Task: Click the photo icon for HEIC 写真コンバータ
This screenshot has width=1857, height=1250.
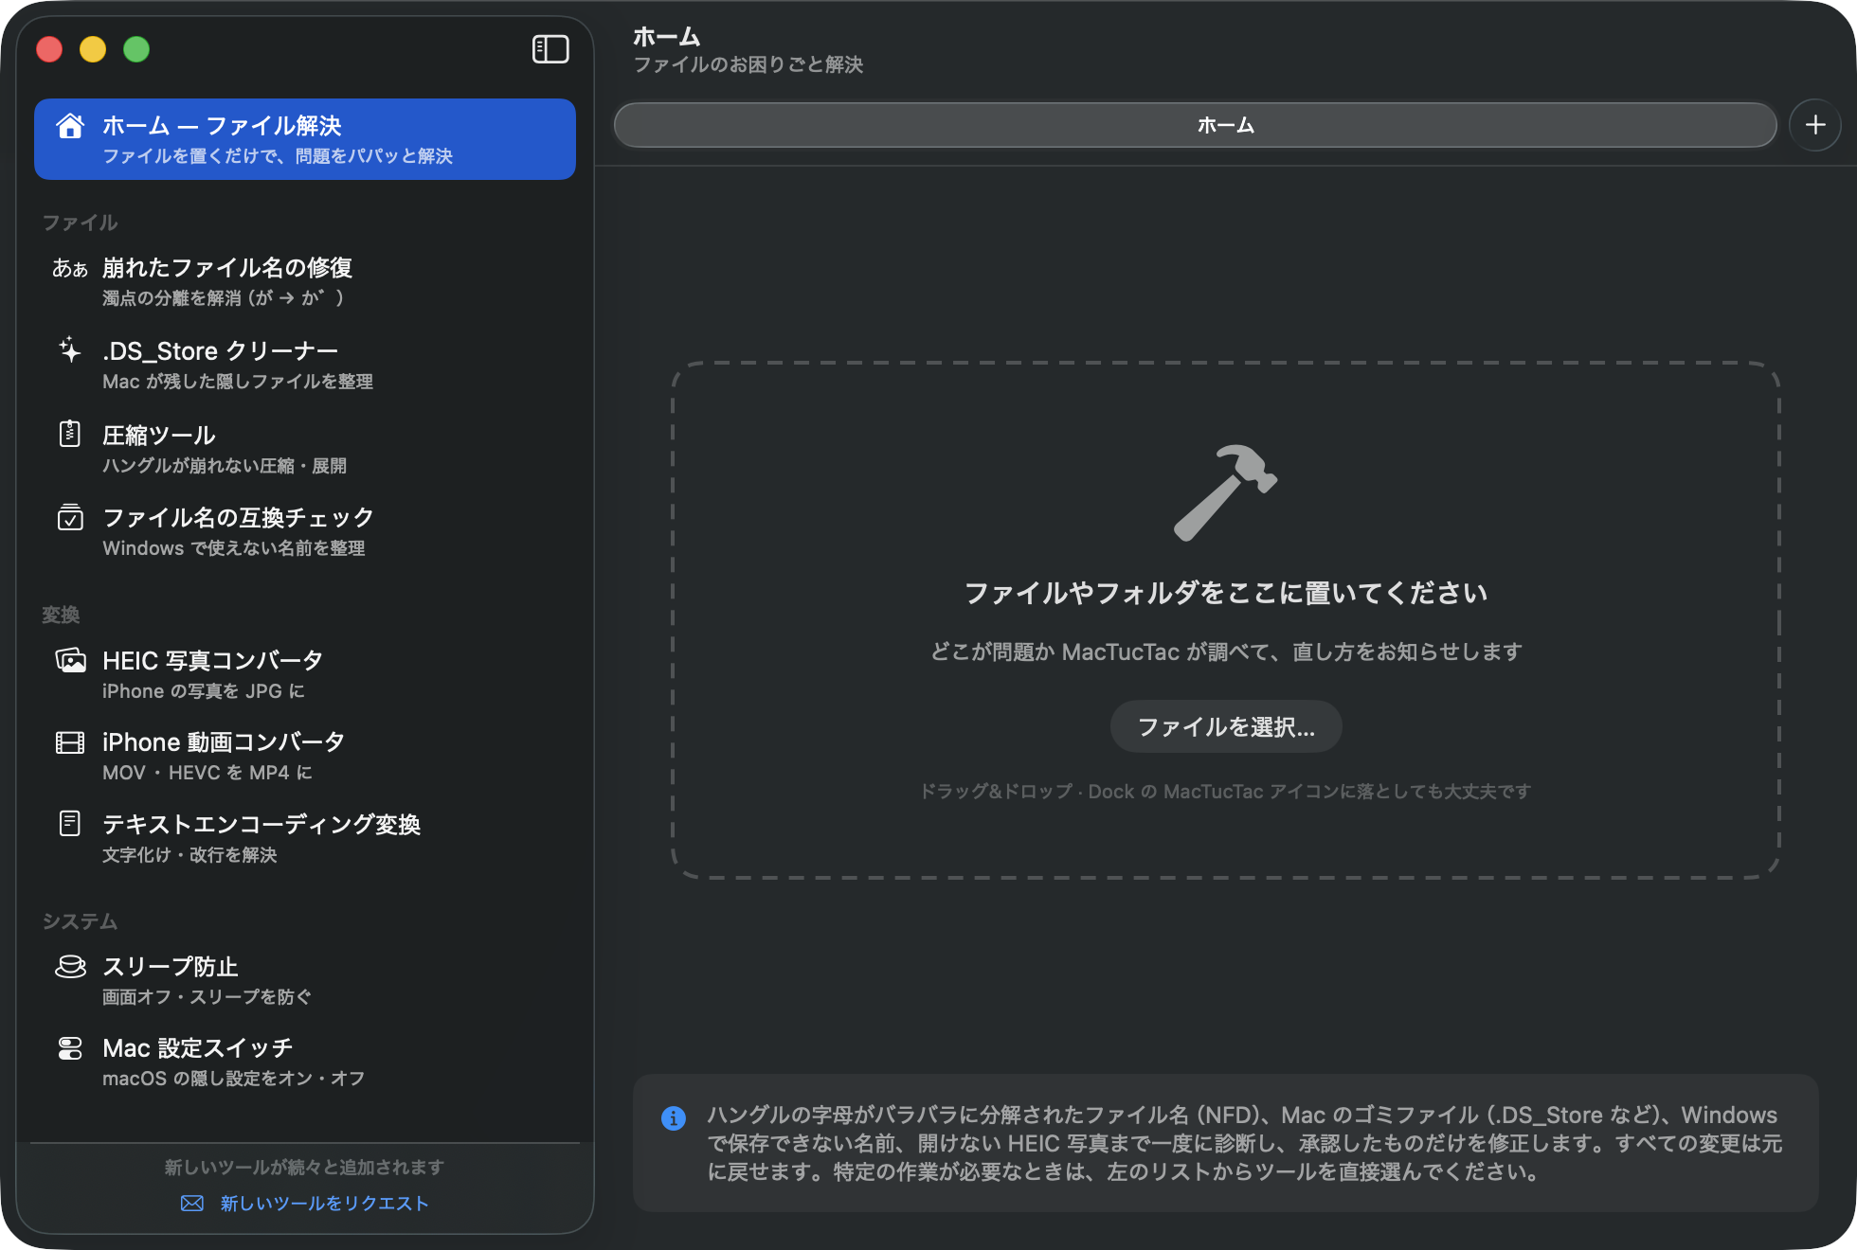Action: [70, 660]
